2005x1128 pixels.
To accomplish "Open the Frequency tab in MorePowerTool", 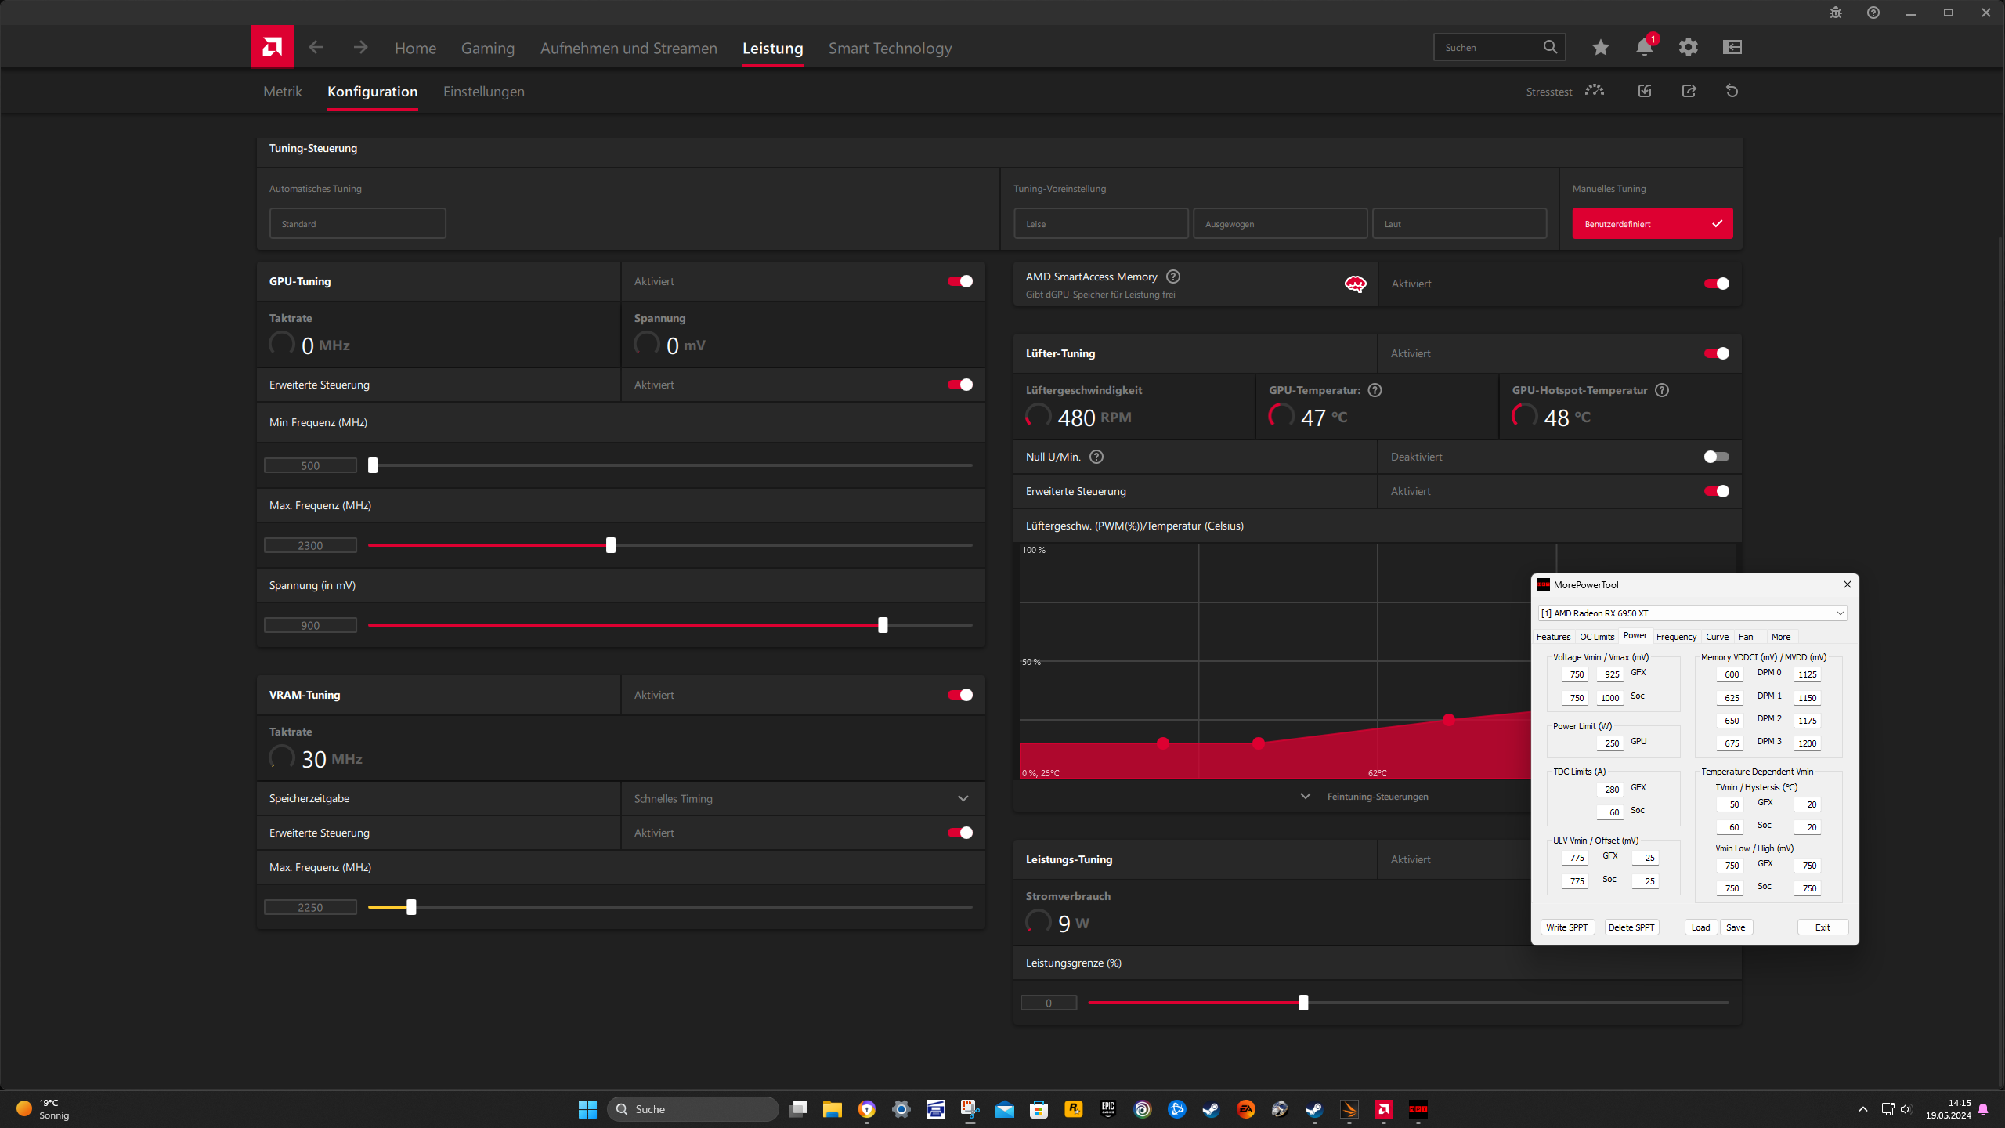I will tap(1676, 637).
